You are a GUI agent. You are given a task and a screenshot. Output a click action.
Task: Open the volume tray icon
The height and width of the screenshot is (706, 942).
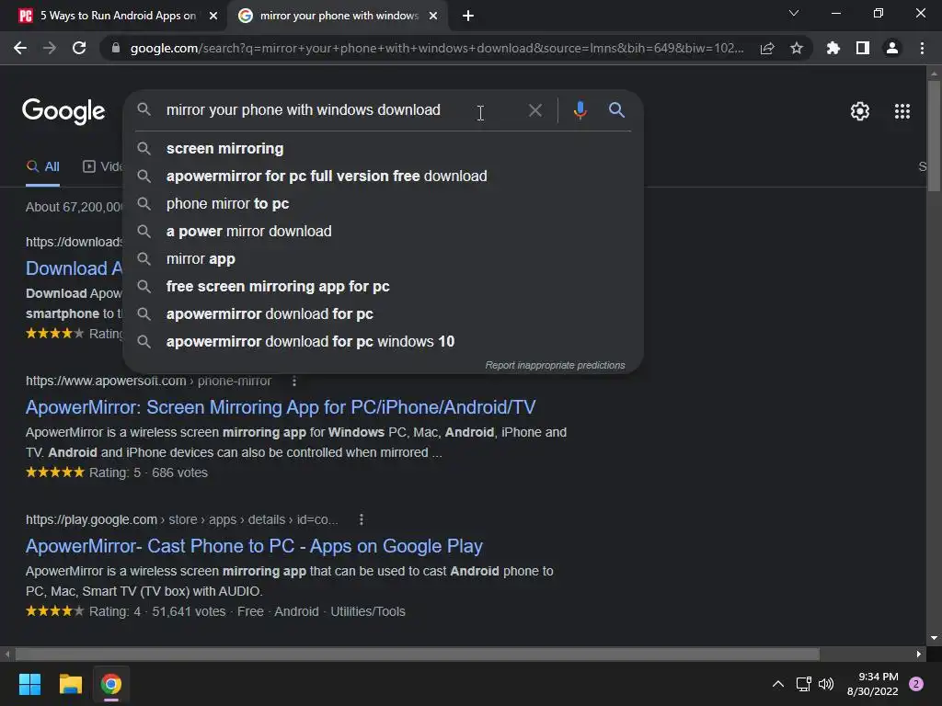[826, 684]
